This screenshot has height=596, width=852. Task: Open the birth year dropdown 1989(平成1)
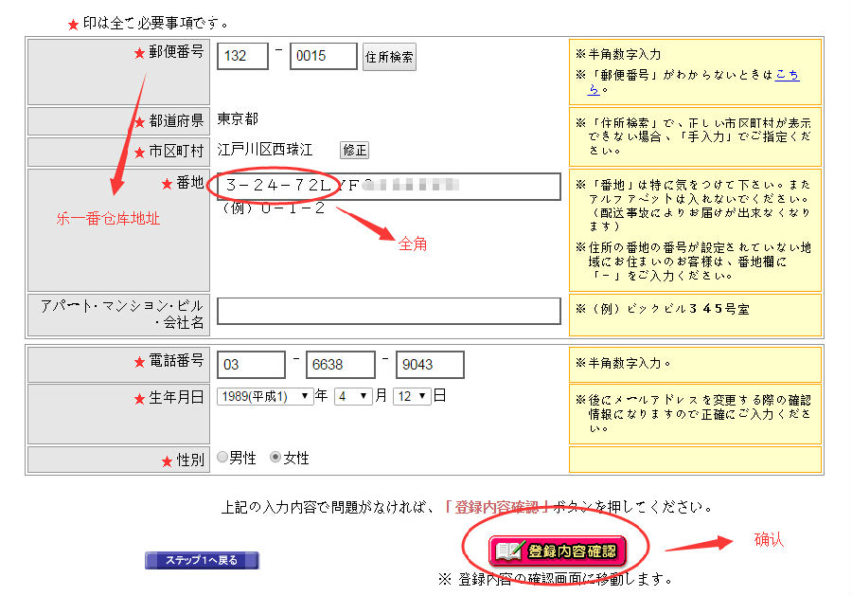click(x=265, y=397)
